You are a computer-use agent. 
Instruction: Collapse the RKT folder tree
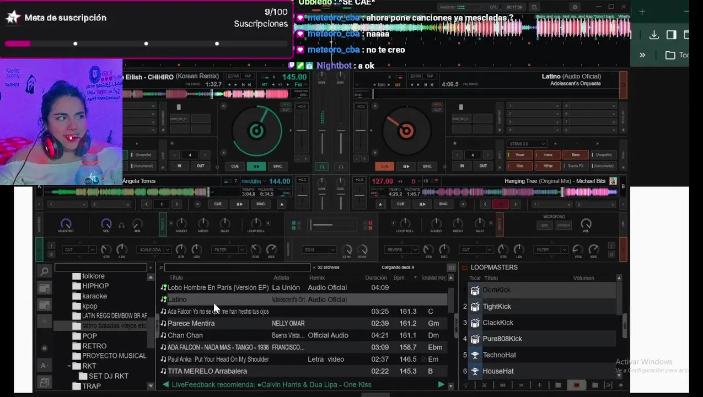tap(69, 366)
